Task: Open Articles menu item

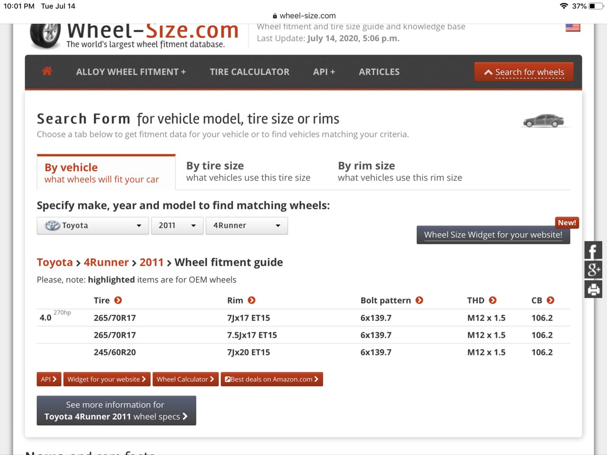Action: [379, 72]
